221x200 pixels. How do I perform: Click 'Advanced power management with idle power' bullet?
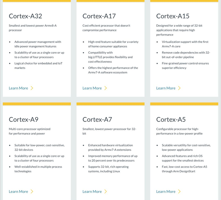[38, 44]
